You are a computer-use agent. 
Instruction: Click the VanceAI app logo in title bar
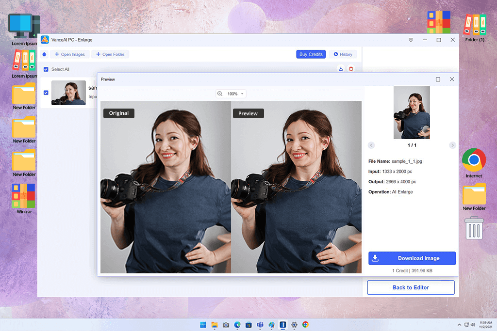click(45, 40)
